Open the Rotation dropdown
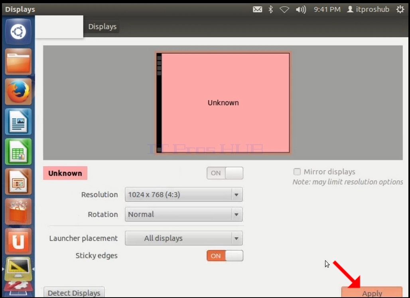 pos(184,214)
